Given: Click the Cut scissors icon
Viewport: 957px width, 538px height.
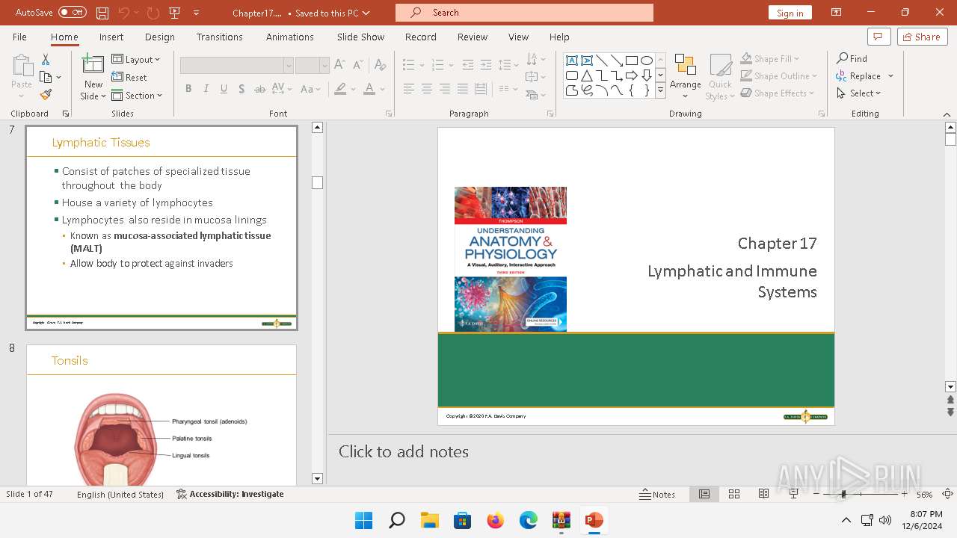Looking at the screenshot, I should [46, 59].
